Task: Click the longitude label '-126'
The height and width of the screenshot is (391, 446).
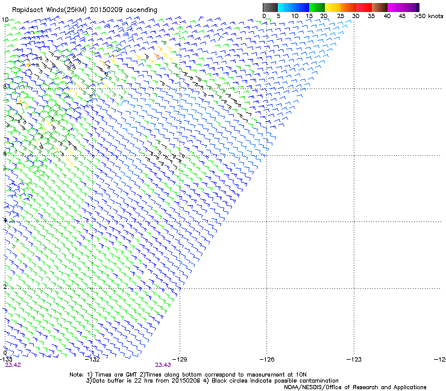Action: coord(267,360)
